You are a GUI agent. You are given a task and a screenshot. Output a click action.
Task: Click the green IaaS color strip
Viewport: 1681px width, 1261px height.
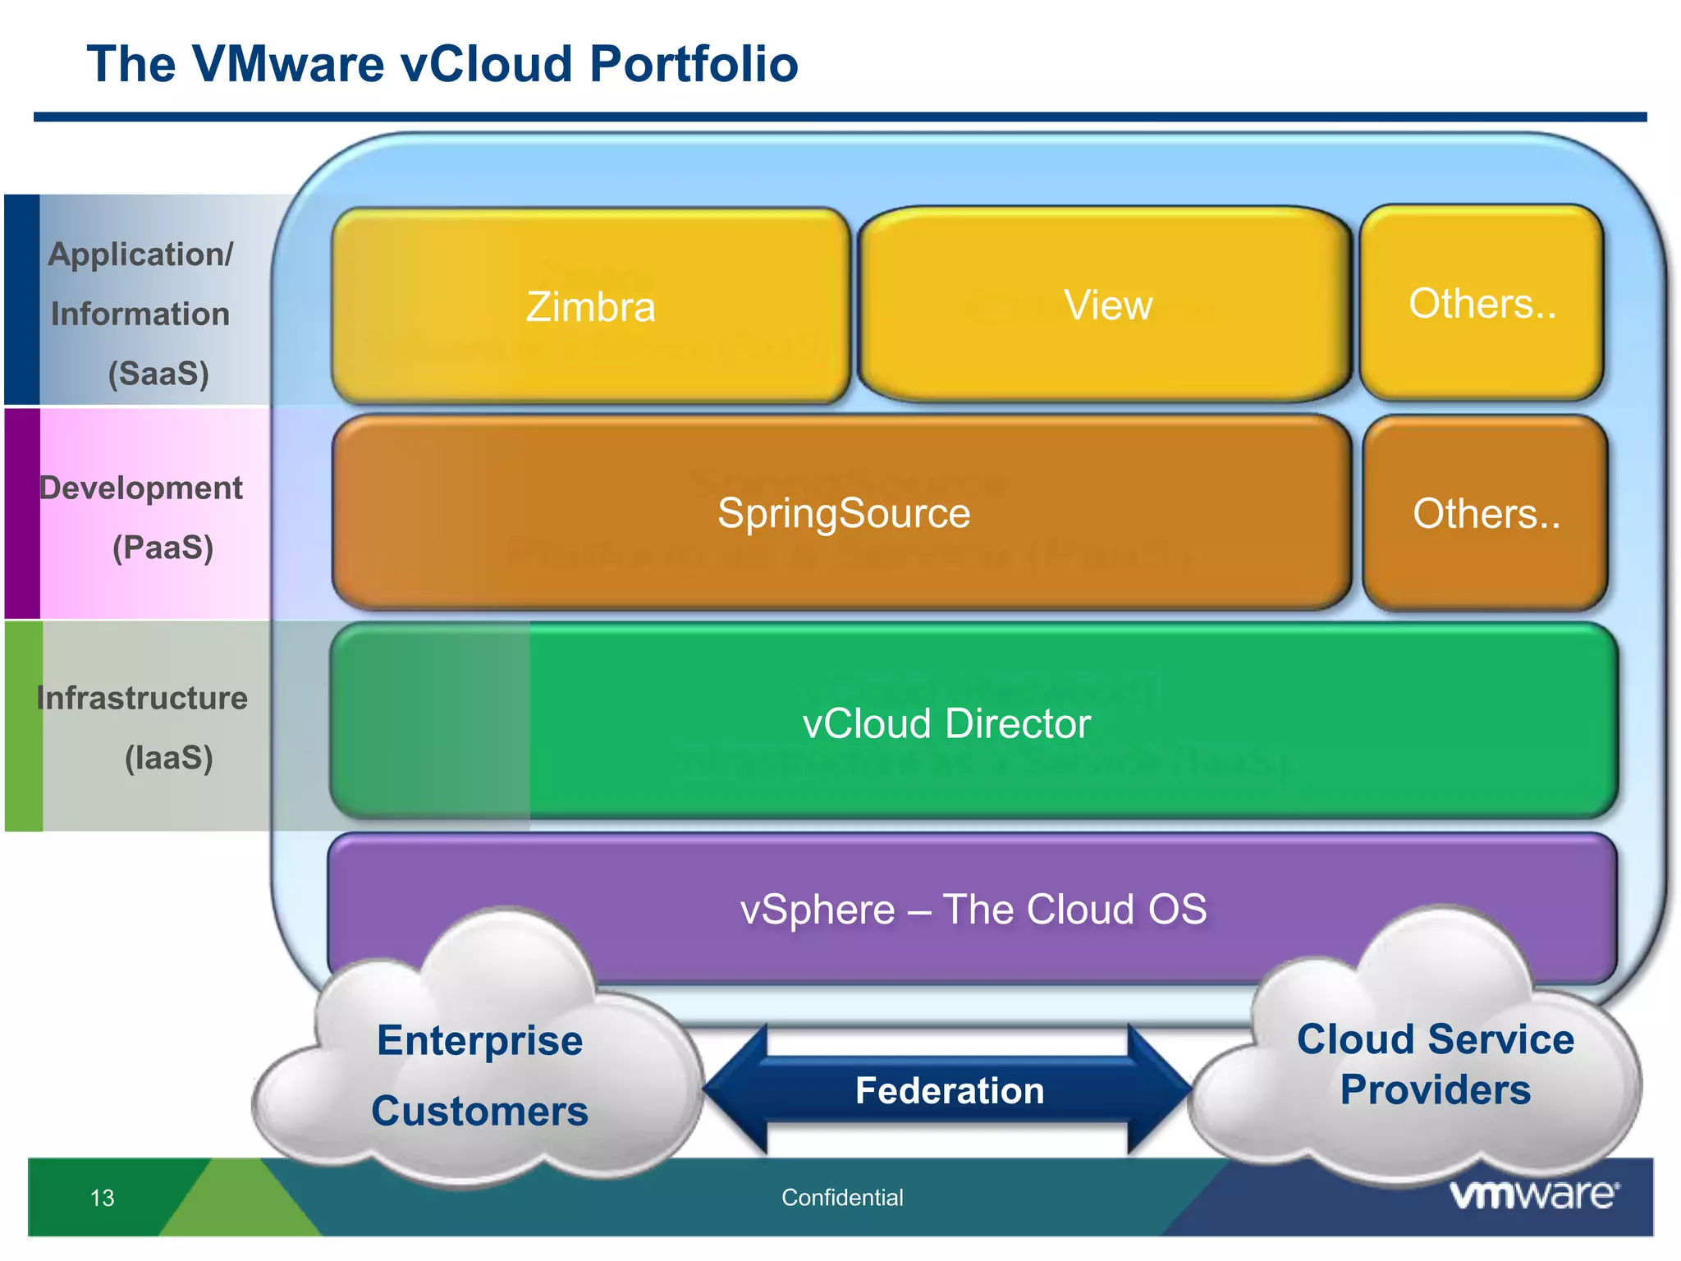click(24, 727)
